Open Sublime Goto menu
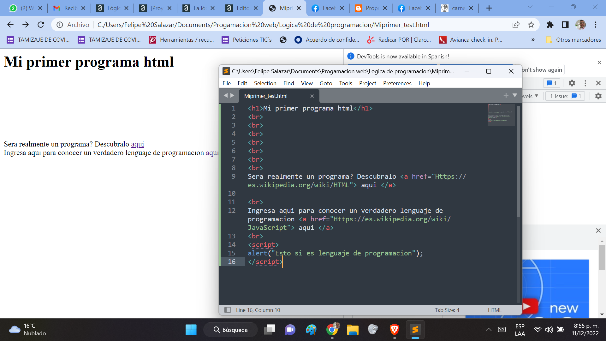606x341 pixels. click(x=326, y=83)
